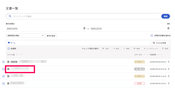Open more options for the 2025年11月14日 document
The height and width of the screenshot is (93, 175).
tap(169, 69)
